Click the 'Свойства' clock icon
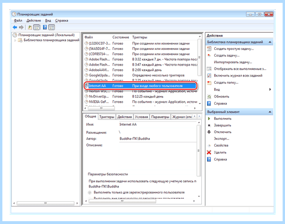Screen dimensions: 285x224 pyautogui.click(x=209, y=146)
